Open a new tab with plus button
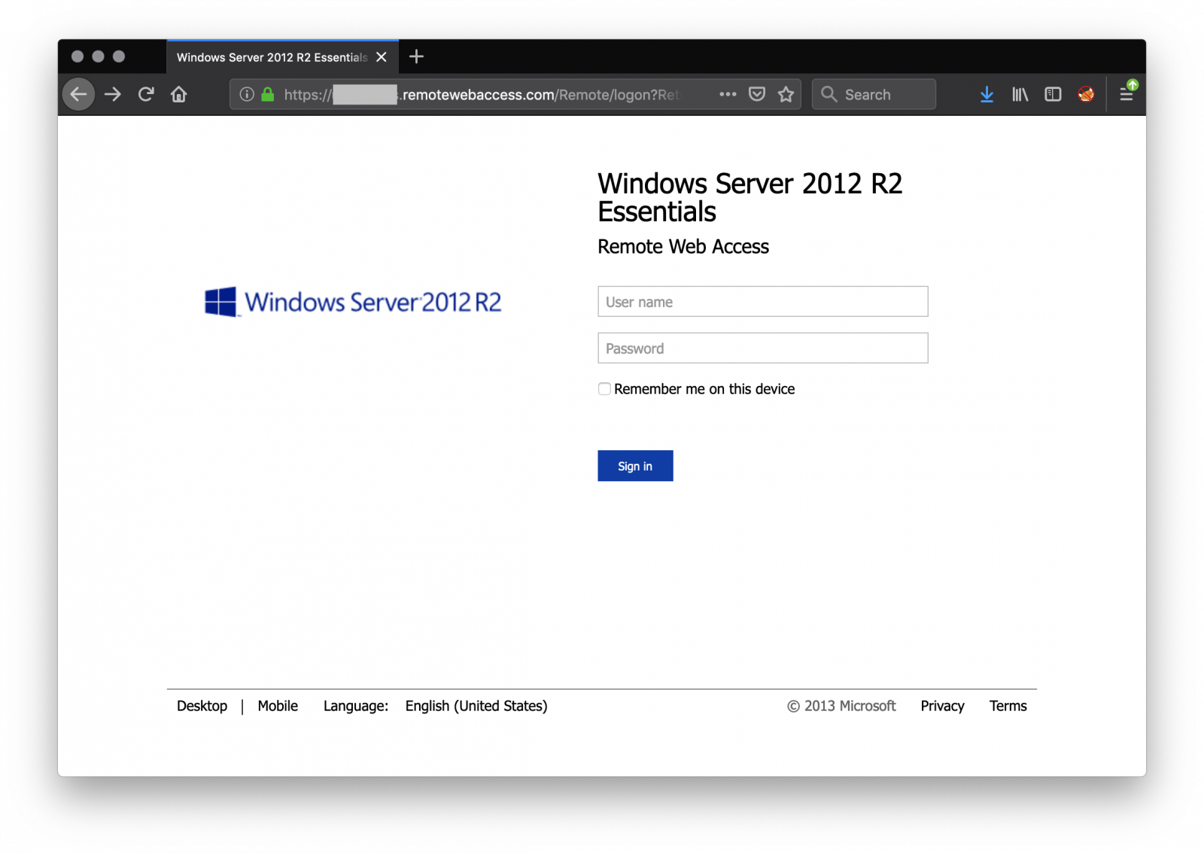 pyautogui.click(x=416, y=56)
